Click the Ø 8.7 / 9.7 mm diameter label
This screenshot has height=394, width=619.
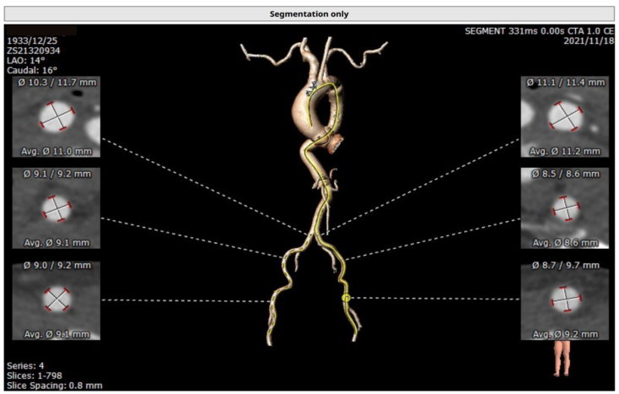564,266
